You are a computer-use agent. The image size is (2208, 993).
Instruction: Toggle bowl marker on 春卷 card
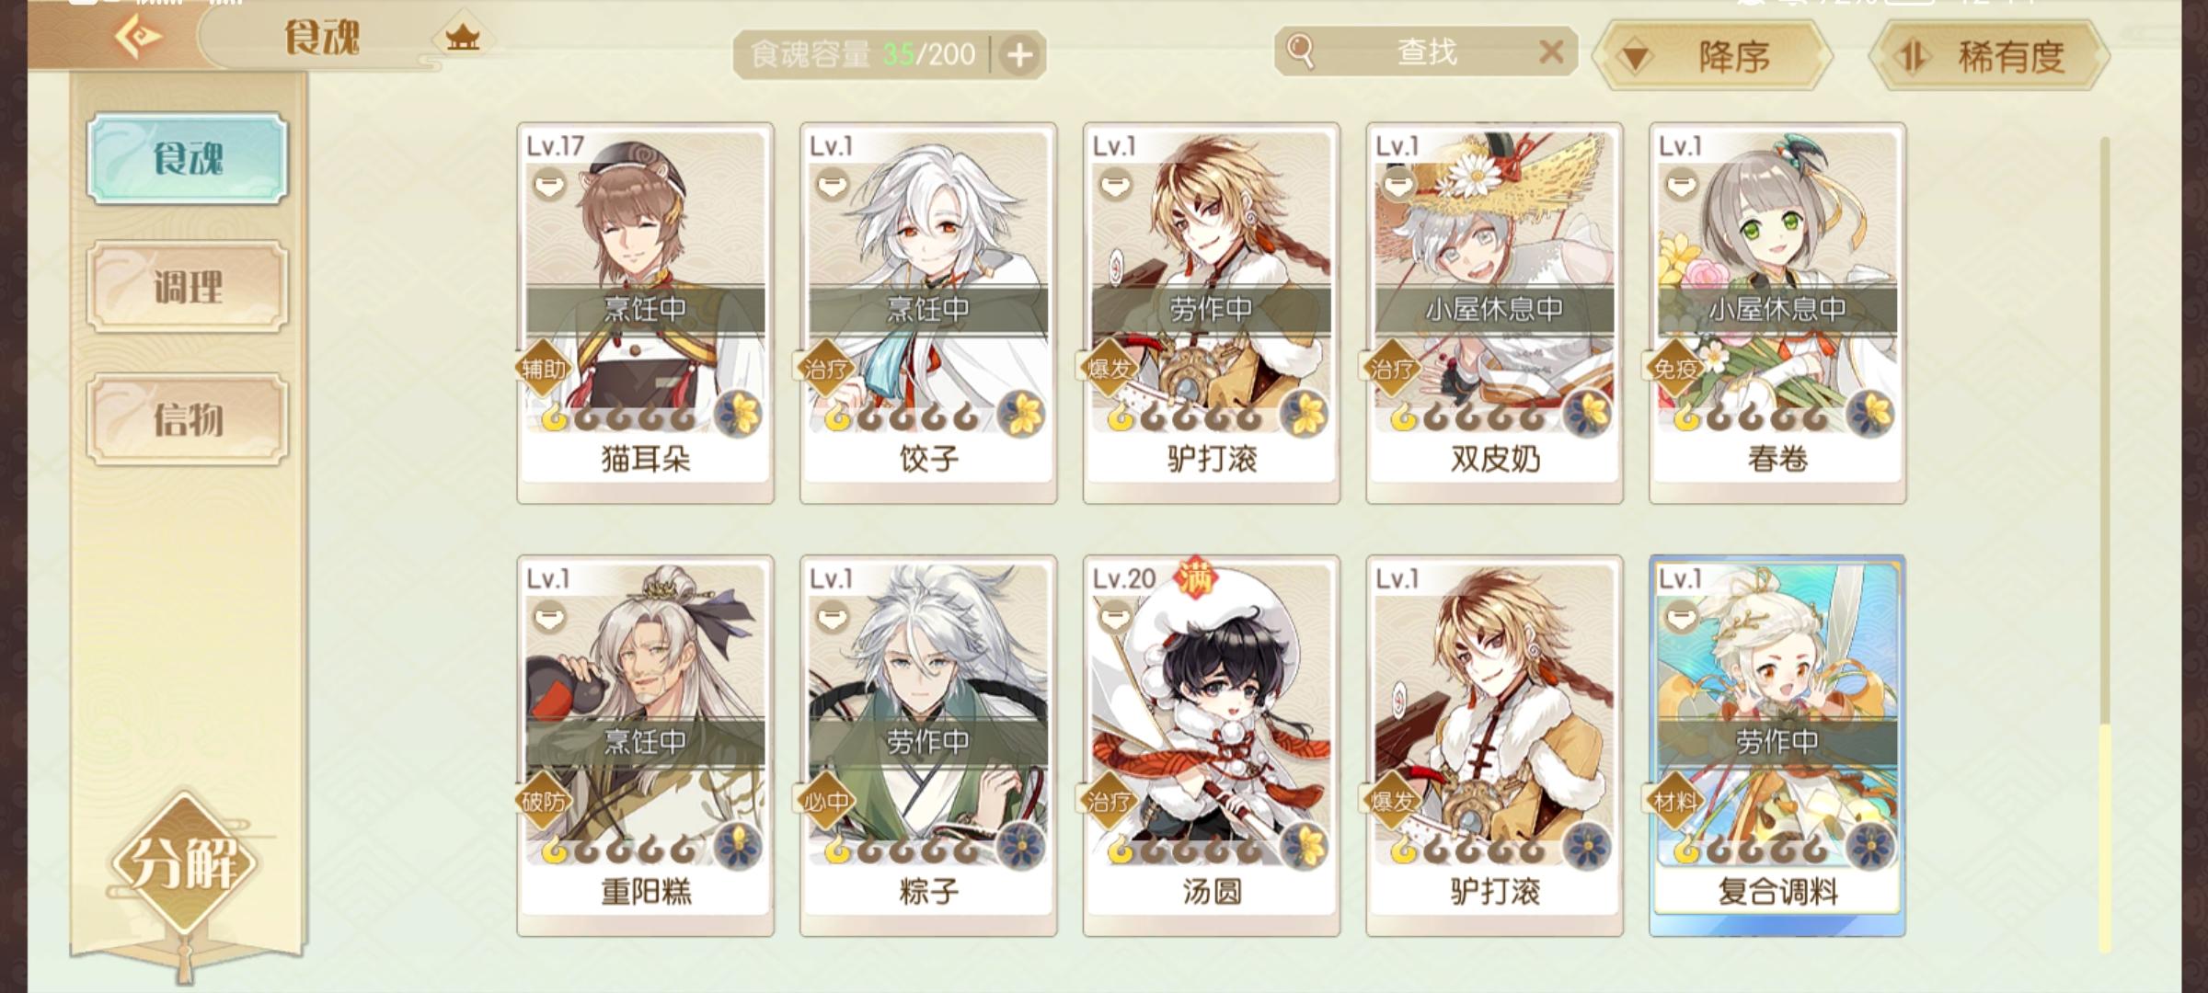1683,186
